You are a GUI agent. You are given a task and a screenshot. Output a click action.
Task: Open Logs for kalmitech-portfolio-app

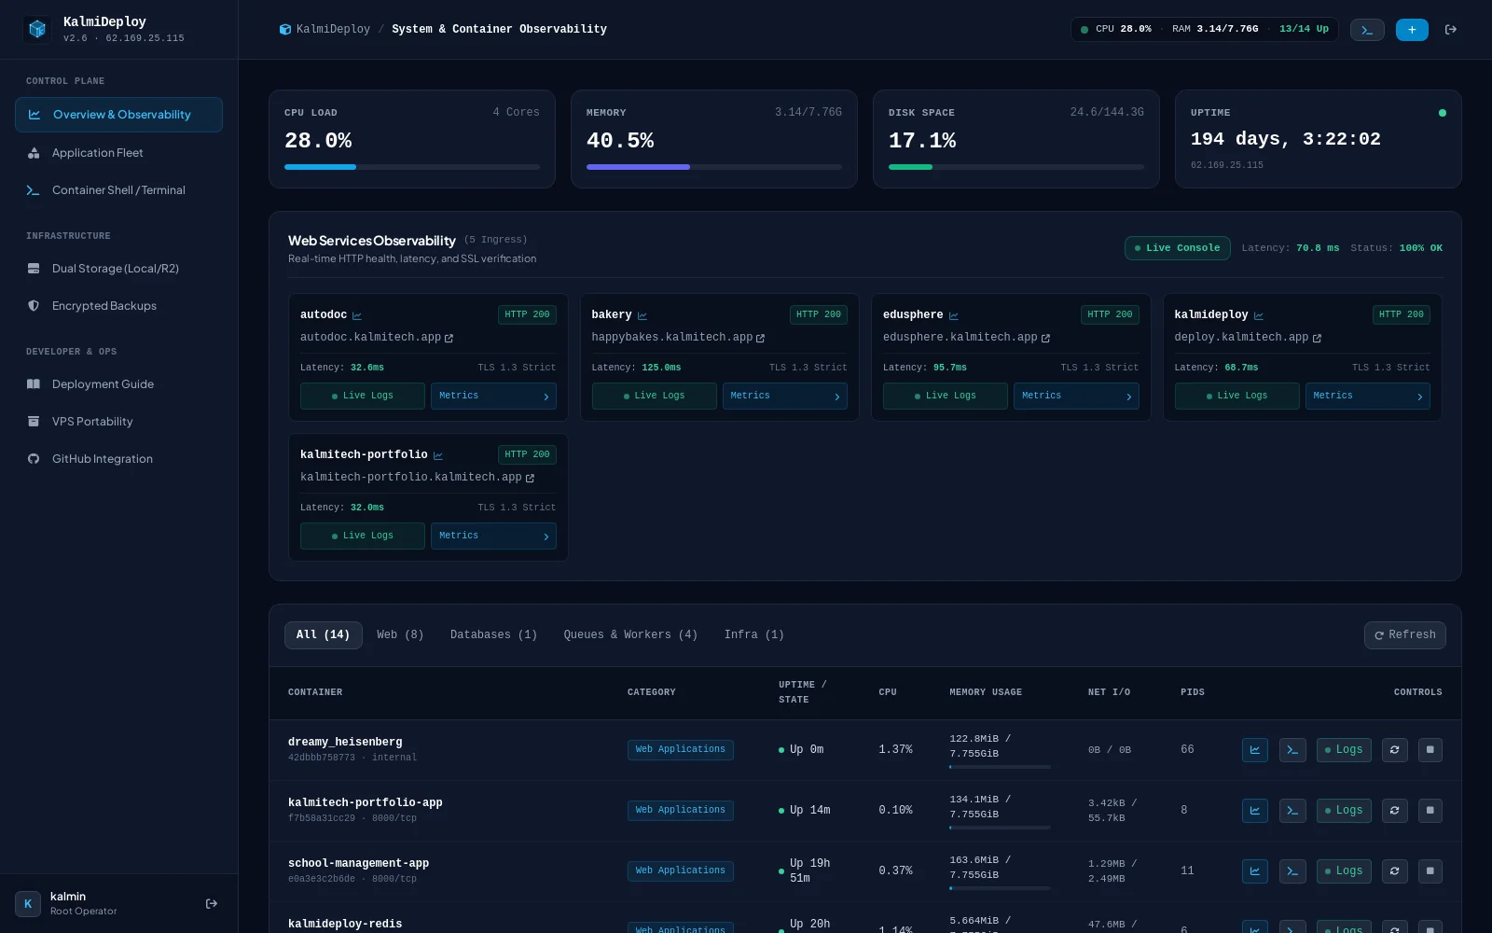point(1344,811)
